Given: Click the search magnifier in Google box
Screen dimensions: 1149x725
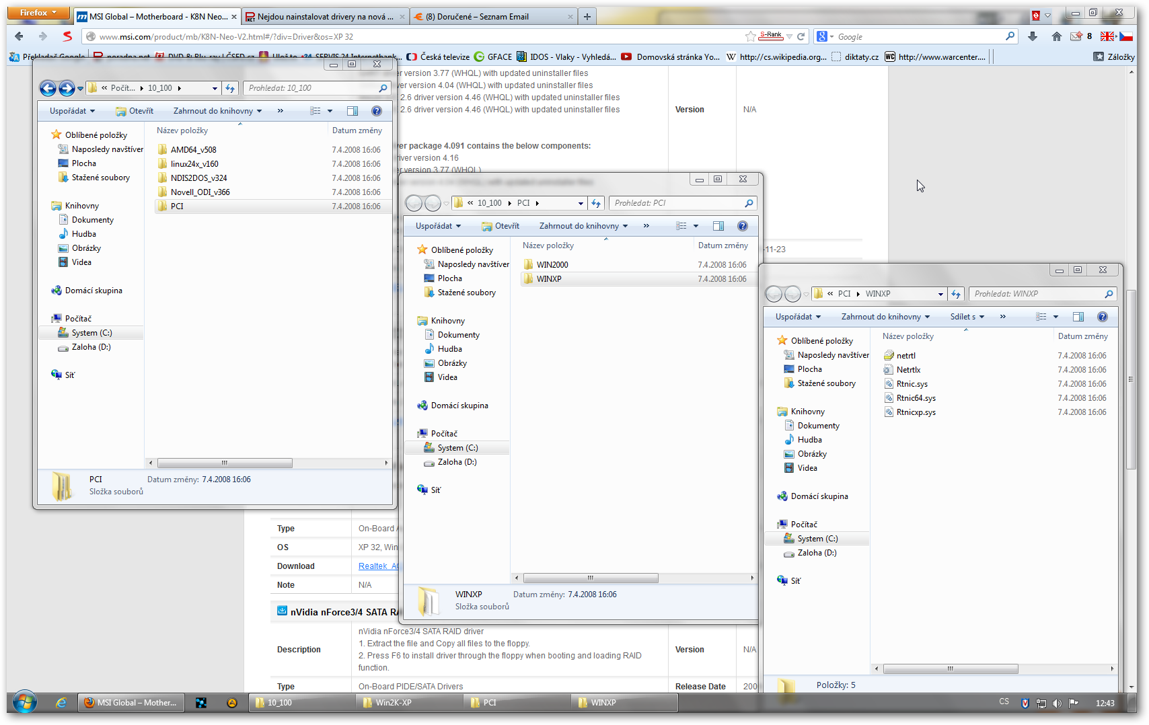Looking at the screenshot, I should click(x=1010, y=36).
